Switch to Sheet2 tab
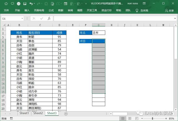This screenshot has height=121, width=178. click(x=38, y=113)
